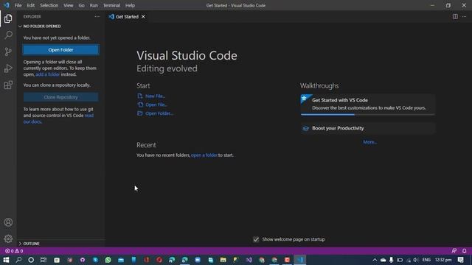This screenshot has width=472, height=265.
Task: Open the Selection menu
Action: pos(49,5)
